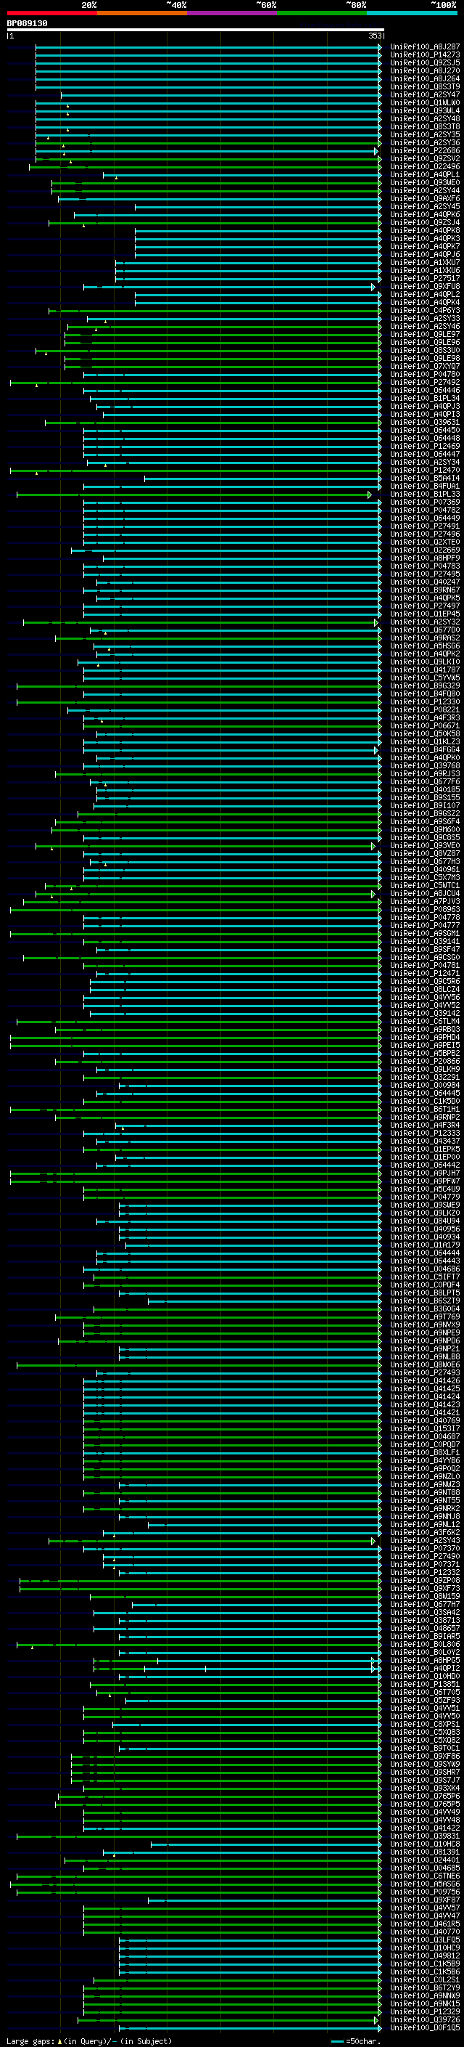Click the white query sequence bar
The image size is (464, 2047).
point(195,30)
